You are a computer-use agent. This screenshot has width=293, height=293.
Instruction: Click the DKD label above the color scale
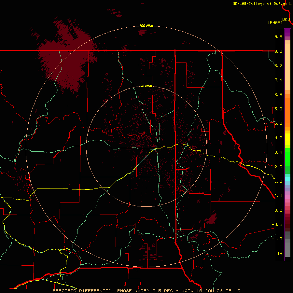286,20
